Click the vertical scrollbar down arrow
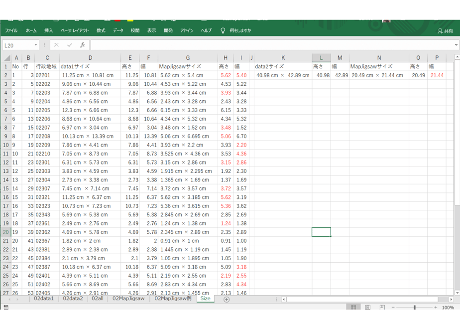The image size is (460, 329). tap(457, 293)
